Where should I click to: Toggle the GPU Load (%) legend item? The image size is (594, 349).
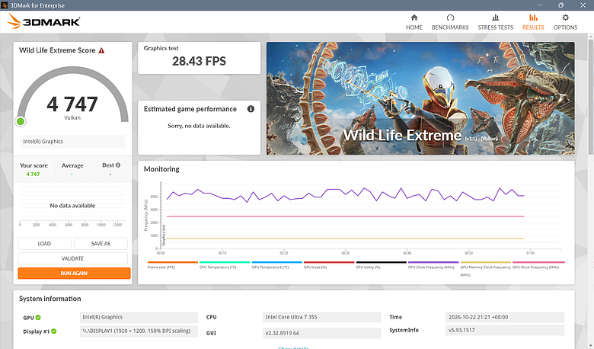pos(329,265)
